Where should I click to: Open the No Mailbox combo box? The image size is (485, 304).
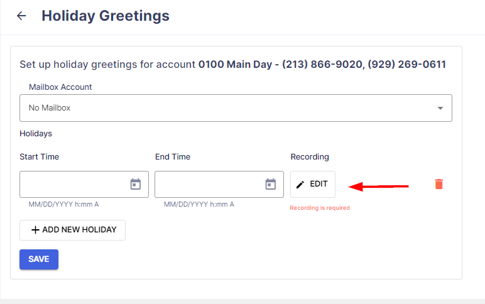[236, 108]
